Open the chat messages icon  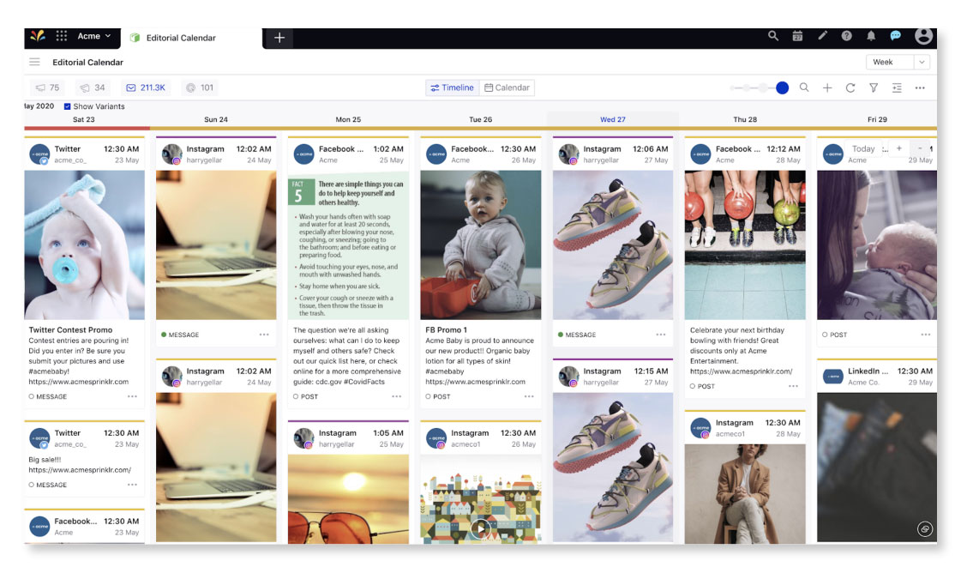click(x=896, y=36)
